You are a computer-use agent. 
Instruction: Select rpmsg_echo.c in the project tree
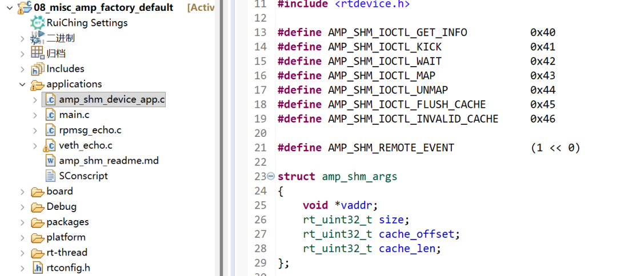tap(90, 130)
